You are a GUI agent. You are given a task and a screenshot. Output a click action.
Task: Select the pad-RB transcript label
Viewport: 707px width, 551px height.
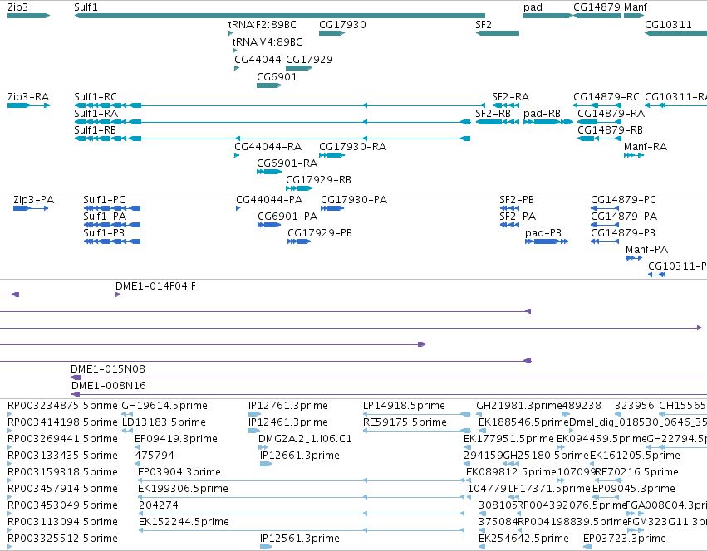click(x=542, y=113)
